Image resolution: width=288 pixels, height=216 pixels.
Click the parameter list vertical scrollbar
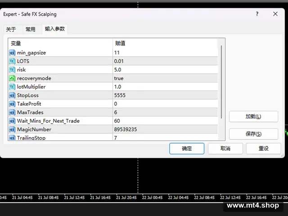point(221,82)
